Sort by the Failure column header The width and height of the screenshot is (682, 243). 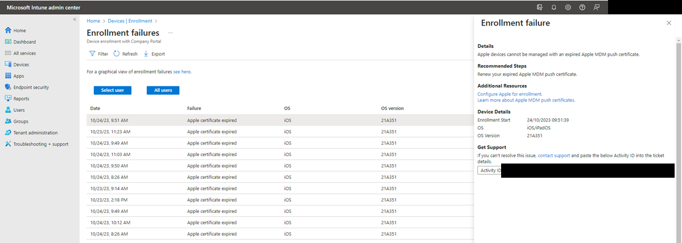click(194, 108)
